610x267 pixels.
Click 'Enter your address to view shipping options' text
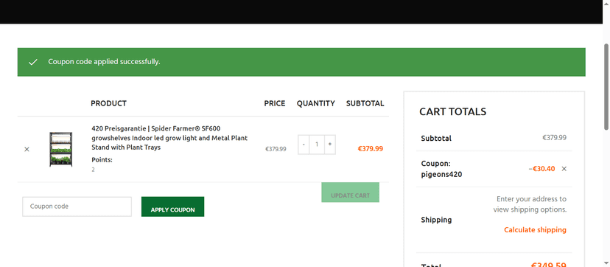pyautogui.click(x=530, y=204)
